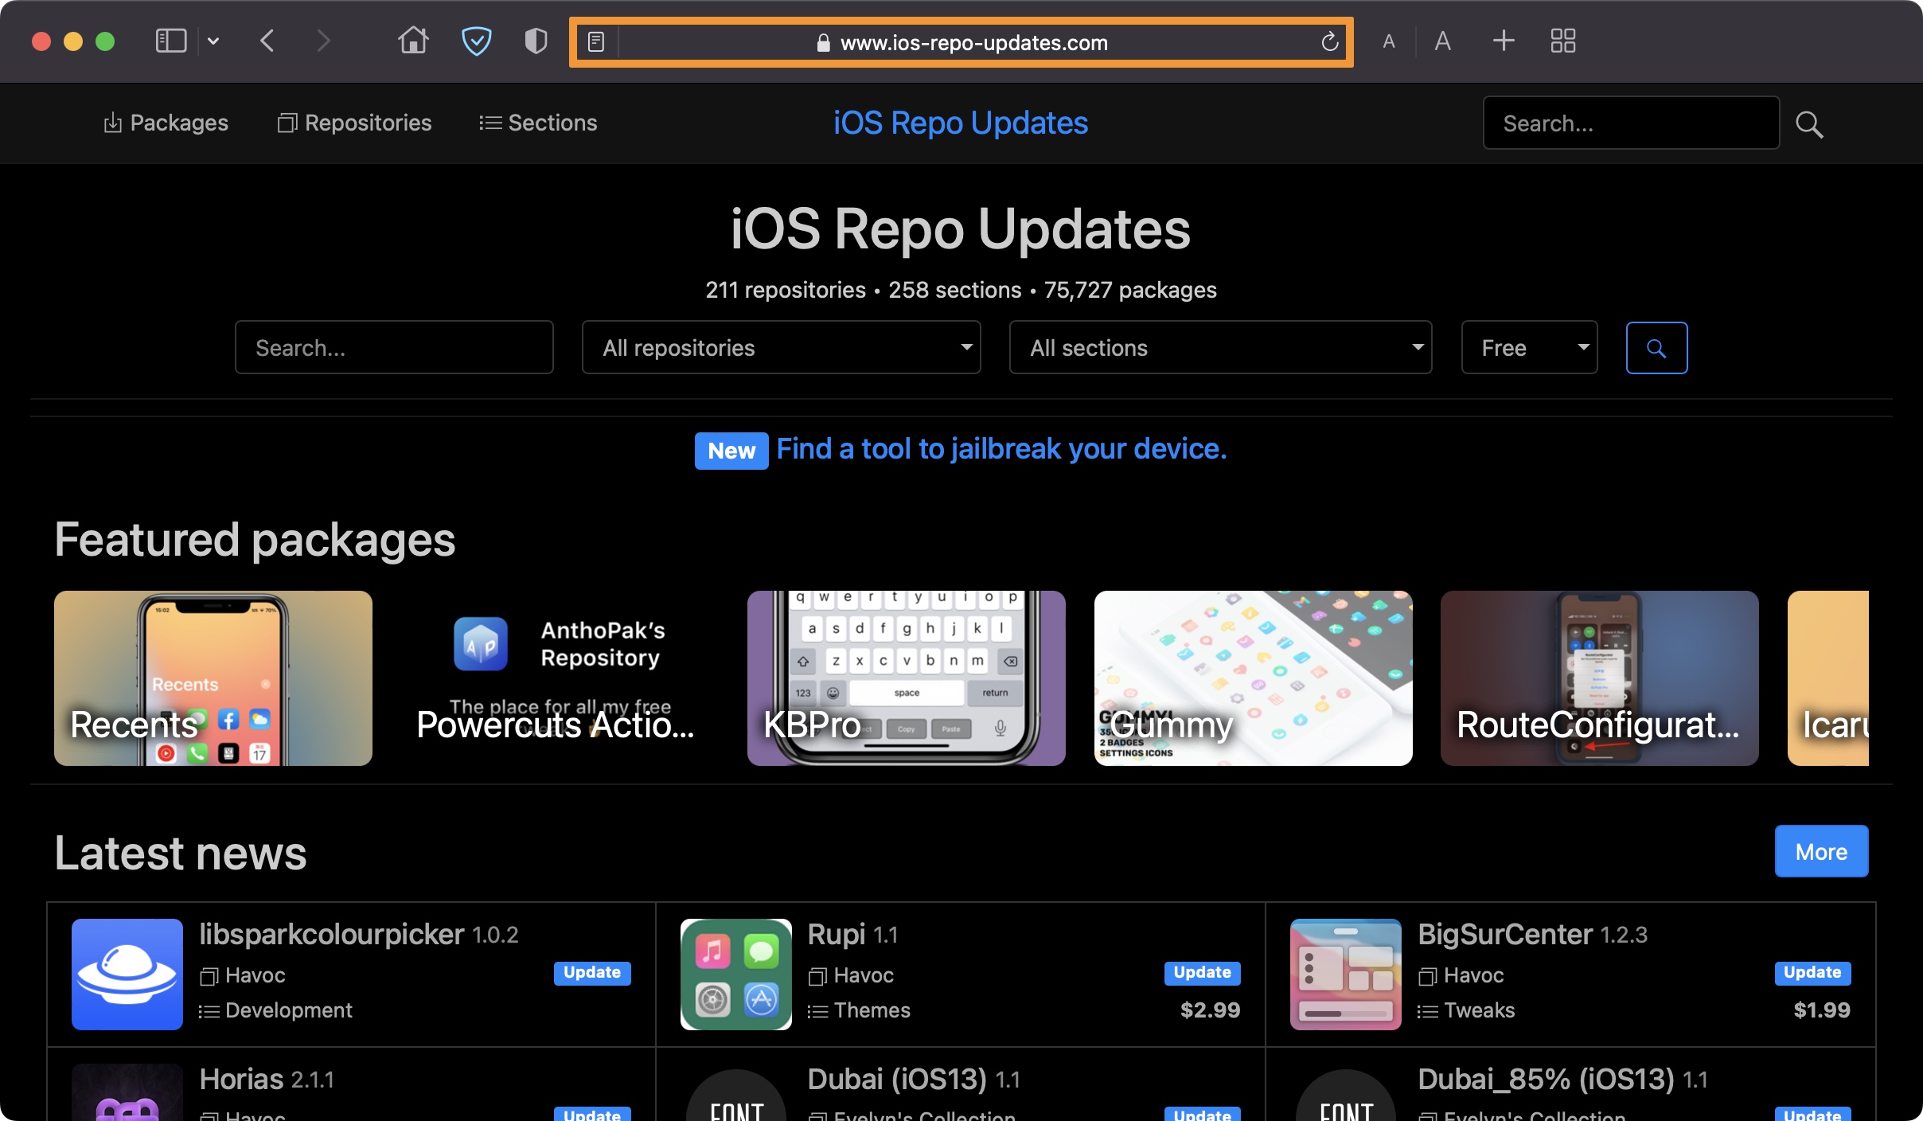Open the Horias package title
Screen dimensions: 1923x1121
[x=241, y=1080]
